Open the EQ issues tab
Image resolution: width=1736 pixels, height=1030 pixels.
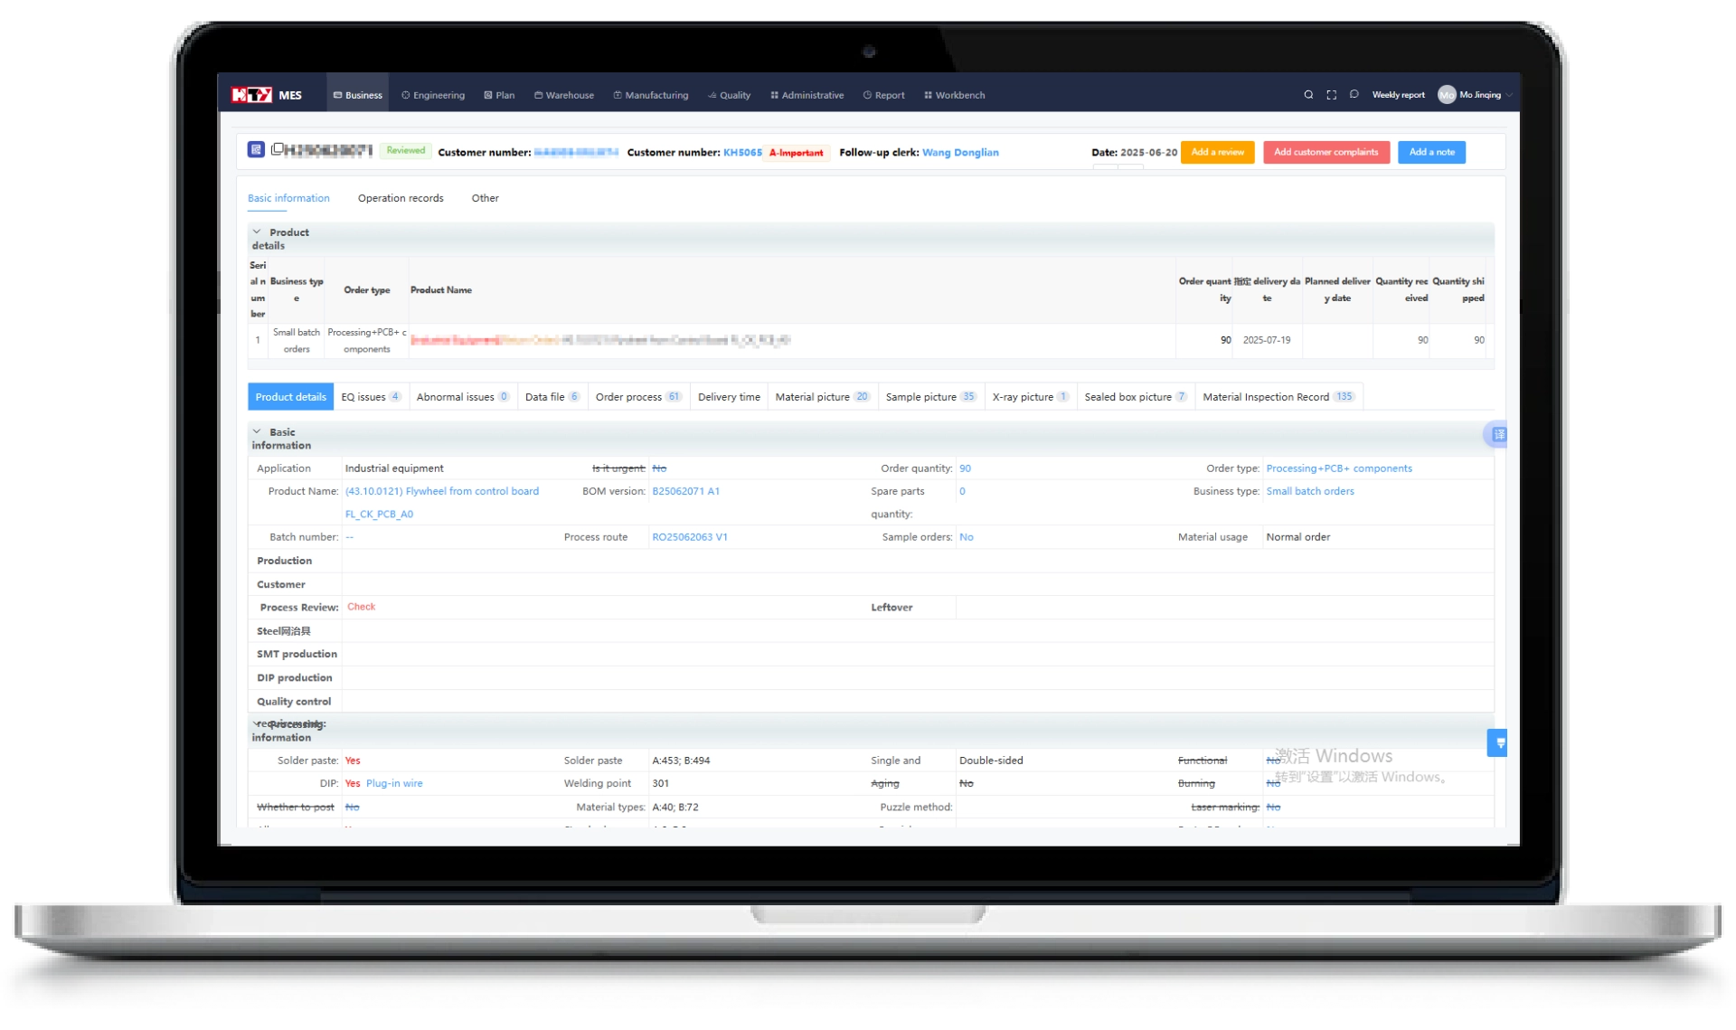370,397
